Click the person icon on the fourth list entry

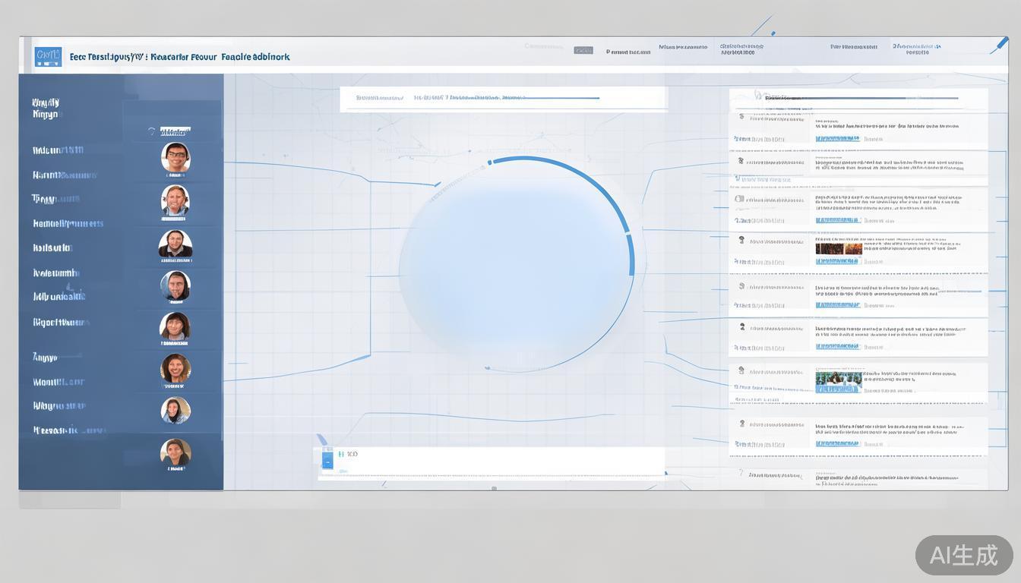(741, 240)
